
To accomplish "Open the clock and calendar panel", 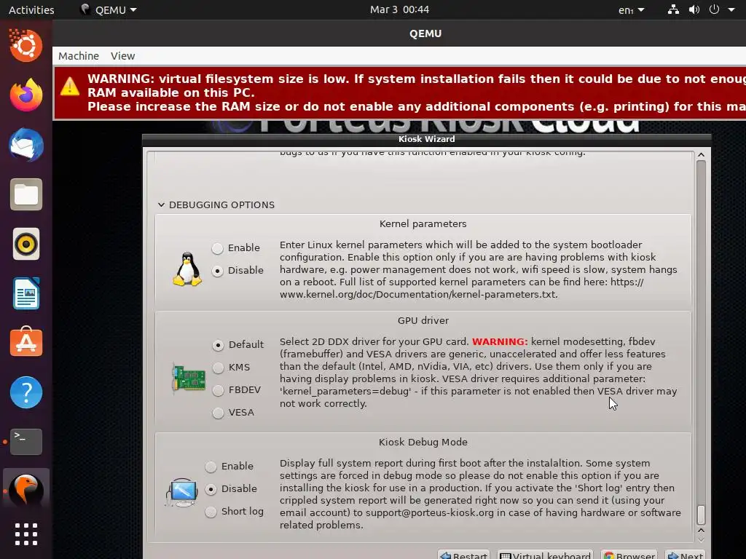I will point(400,9).
